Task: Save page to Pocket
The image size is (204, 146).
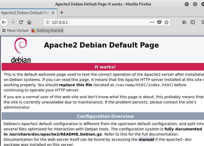Action: pyautogui.click(x=159, y=22)
